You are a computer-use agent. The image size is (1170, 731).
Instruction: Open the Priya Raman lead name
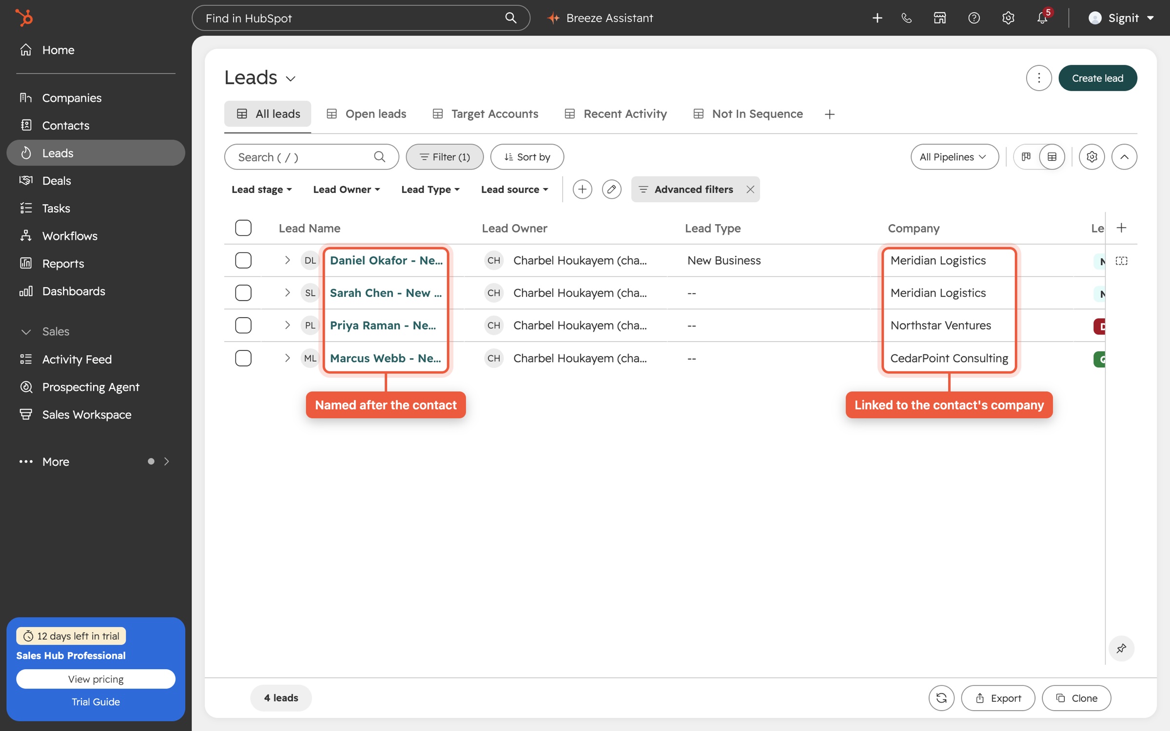pos(383,325)
